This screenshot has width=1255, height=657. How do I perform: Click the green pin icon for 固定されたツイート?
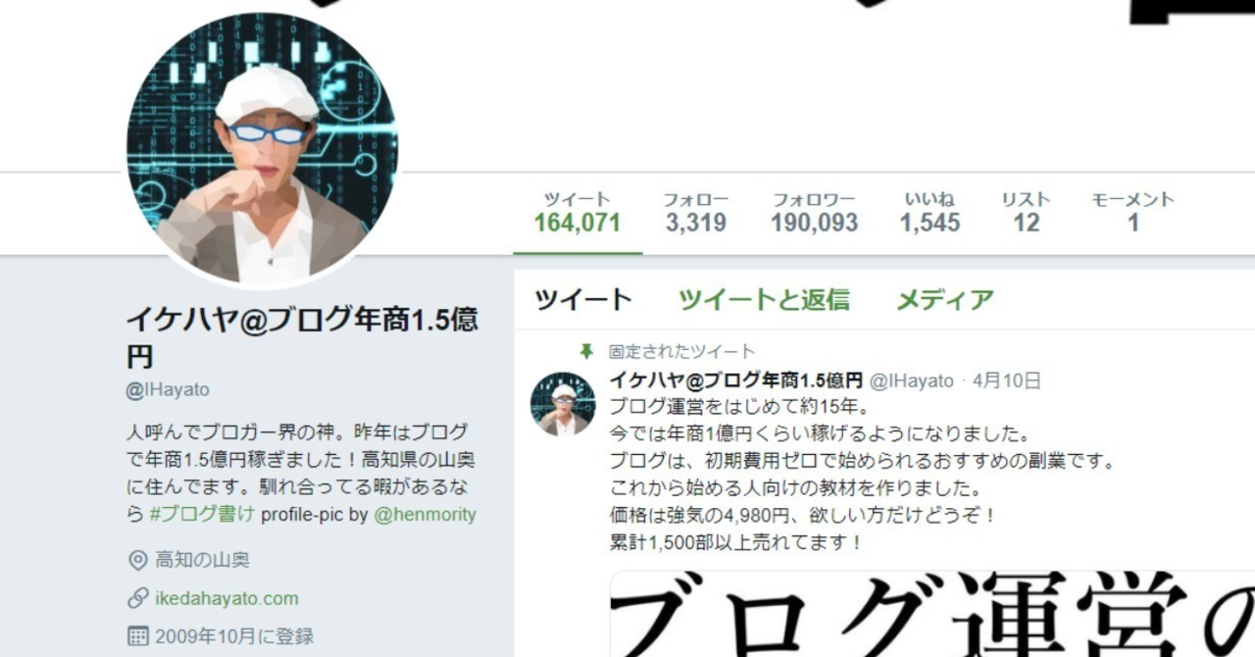click(x=586, y=352)
